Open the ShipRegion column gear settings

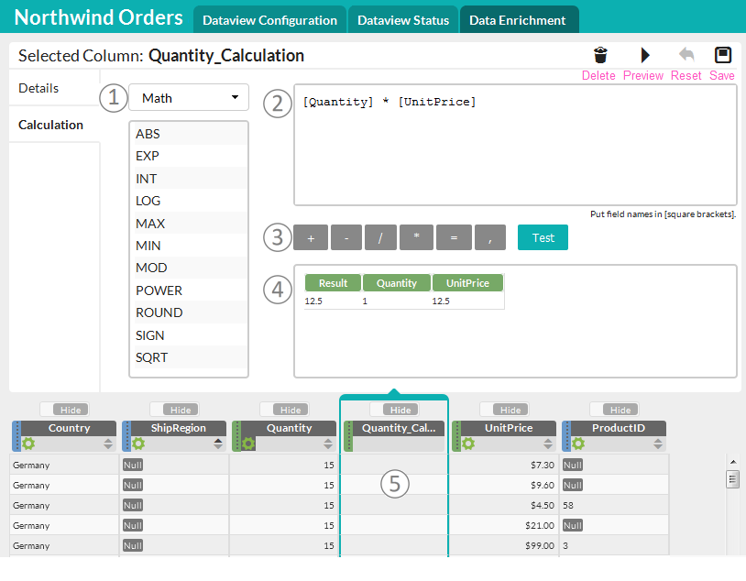click(138, 444)
